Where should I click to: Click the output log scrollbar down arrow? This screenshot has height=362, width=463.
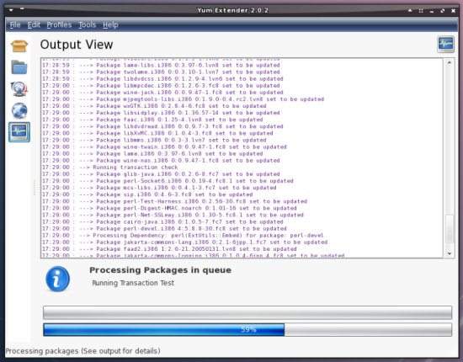click(450, 253)
